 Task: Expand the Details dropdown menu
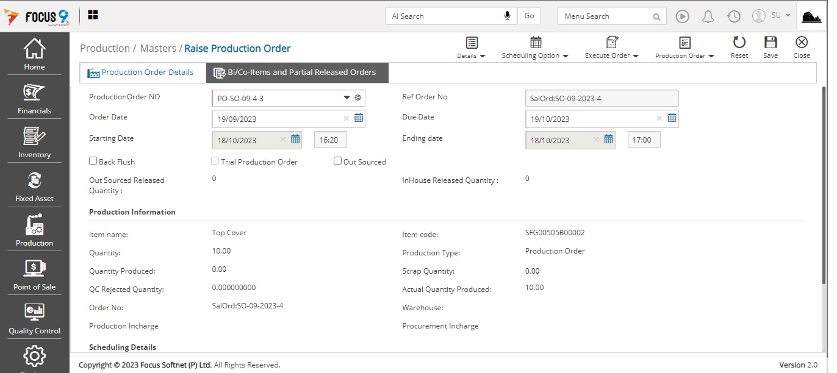point(472,48)
